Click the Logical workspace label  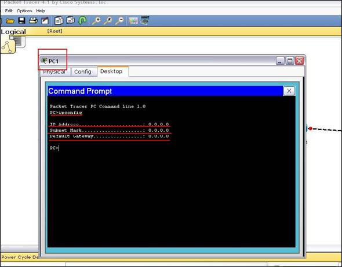[13, 32]
